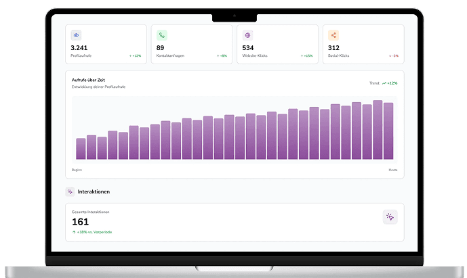Screen dimensions: 467x278
Task: Click the green up arrow beside +18% vs. Vorperiode
Action: (x=74, y=232)
